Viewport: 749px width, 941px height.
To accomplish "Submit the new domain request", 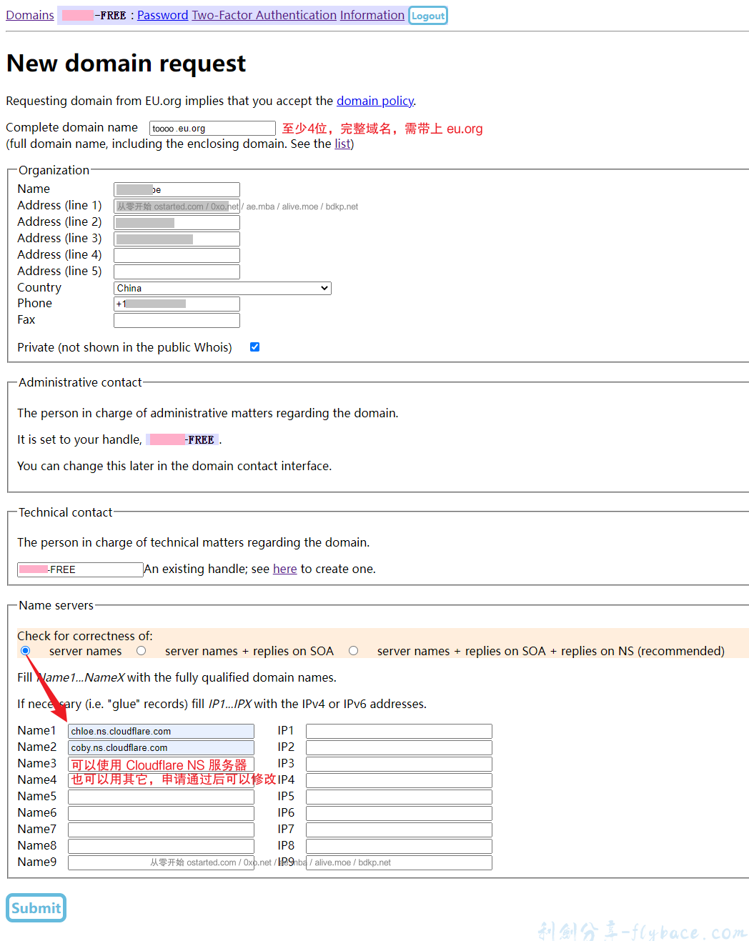I will pos(36,907).
